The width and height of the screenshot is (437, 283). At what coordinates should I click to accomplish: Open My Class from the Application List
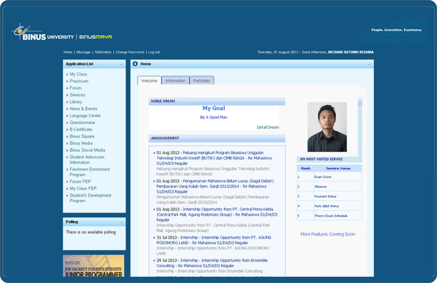78,74
